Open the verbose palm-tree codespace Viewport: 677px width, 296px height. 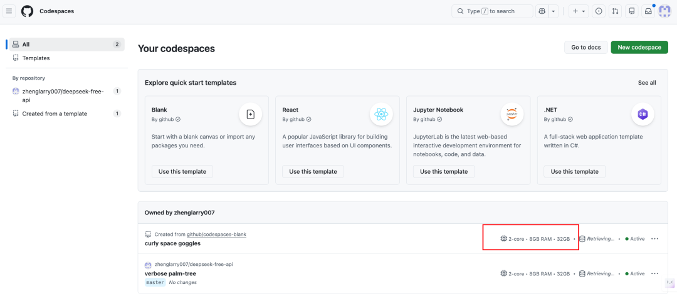click(x=170, y=273)
